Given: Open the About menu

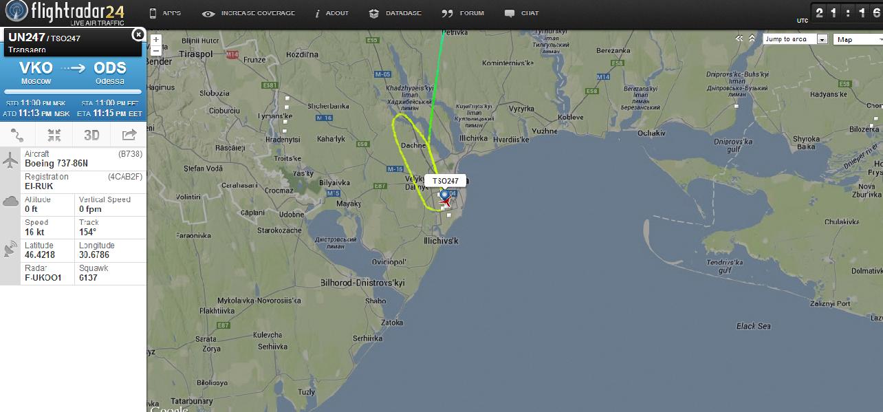Looking at the screenshot, I should [x=331, y=13].
